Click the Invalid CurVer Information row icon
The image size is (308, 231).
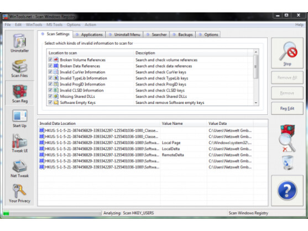[x=56, y=72]
